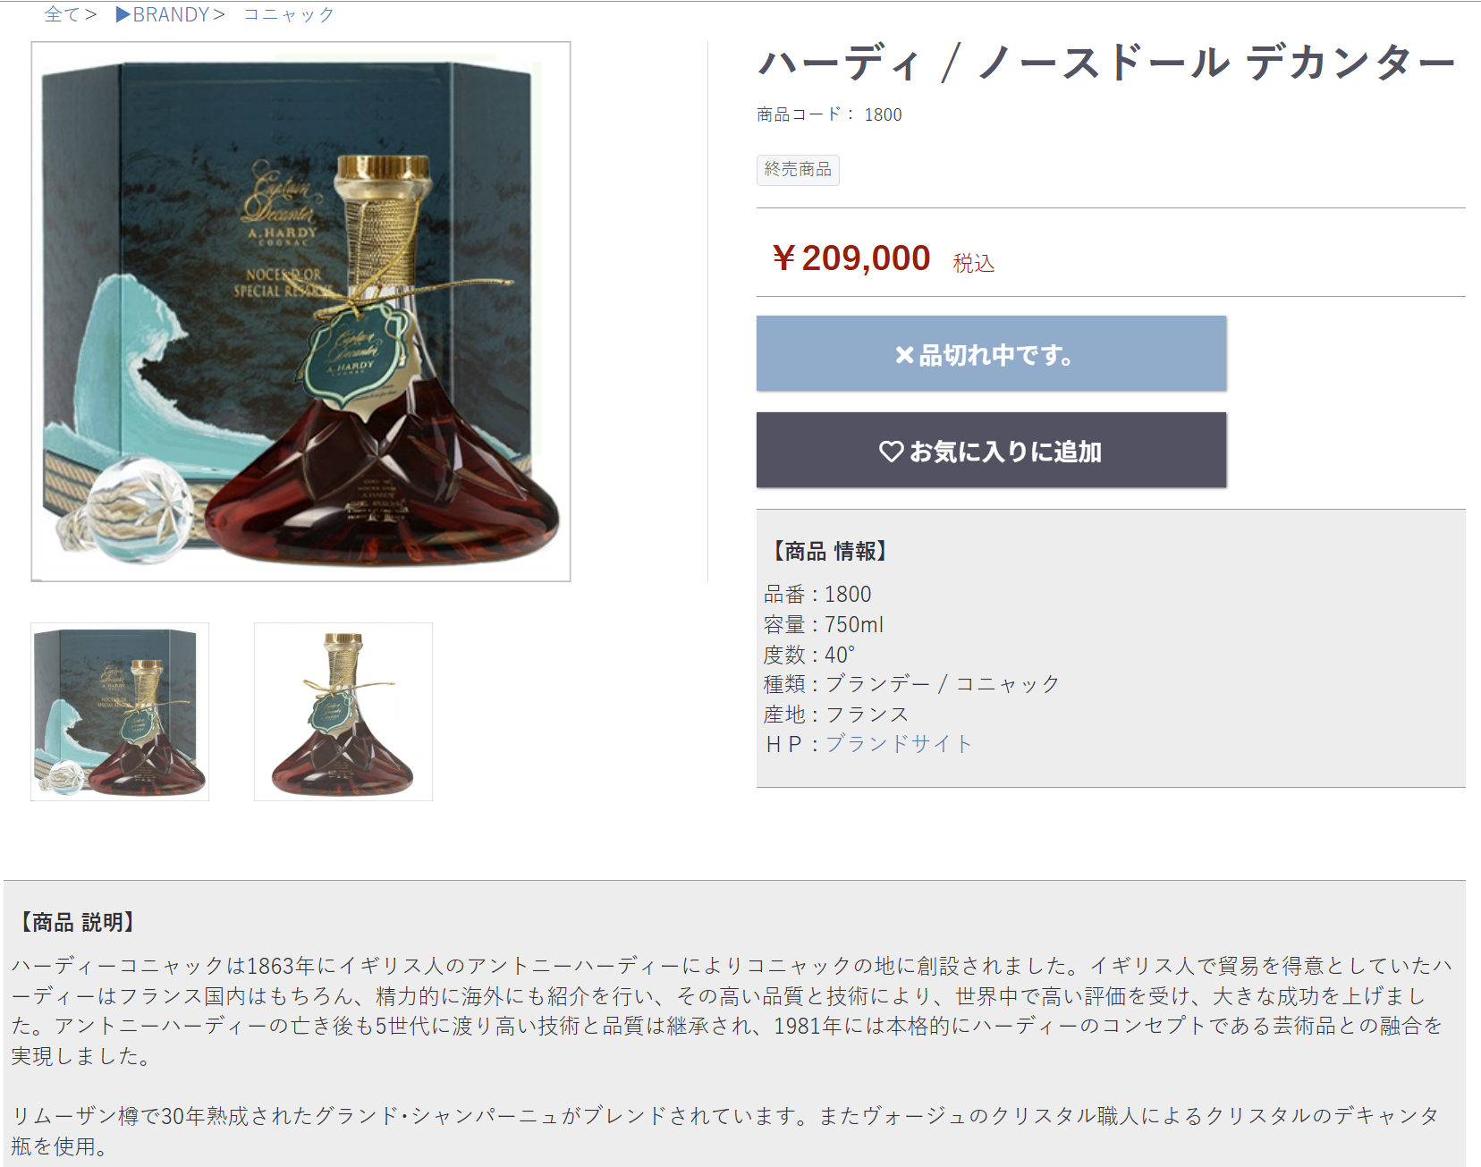Select the thumbnail showing decanter with box
This screenshot has height=1167, width=1481.
coord(120,712)
